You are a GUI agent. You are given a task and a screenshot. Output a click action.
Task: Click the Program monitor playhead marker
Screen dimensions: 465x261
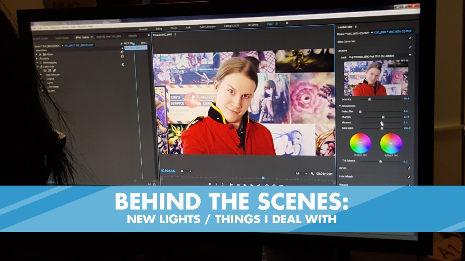click(263, 178)
